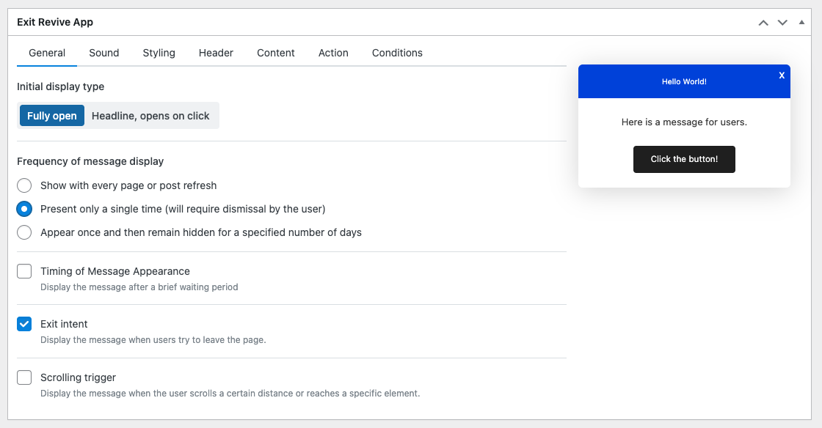Enable Timing of Message Appearance checkbox
Viewport: 822px width, 428px height.
click(24, 271)
